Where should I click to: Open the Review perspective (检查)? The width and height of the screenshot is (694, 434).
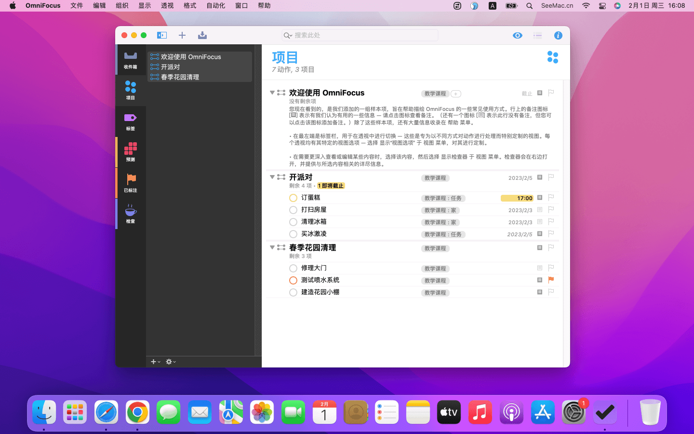(131, 214)
